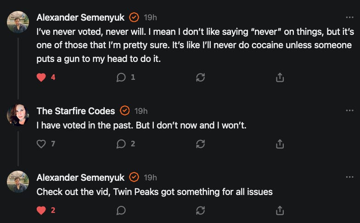Open more options on Starfire Codes comment

point(350,111)
